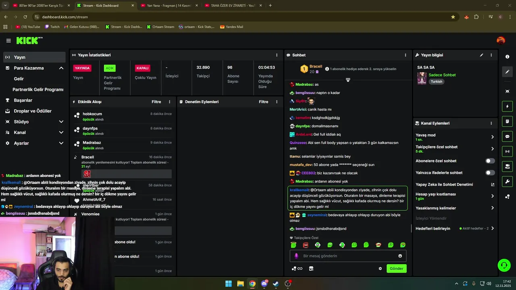Viewport: 516px width, 290px height.
Task: Collapse Para Kazanma section
Action: pyautogui.click(x=61, y=68)
